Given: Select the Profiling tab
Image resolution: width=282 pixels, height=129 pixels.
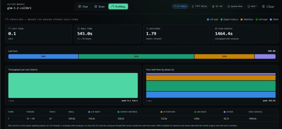Looking at the screenshot, I should click(118, 7).
